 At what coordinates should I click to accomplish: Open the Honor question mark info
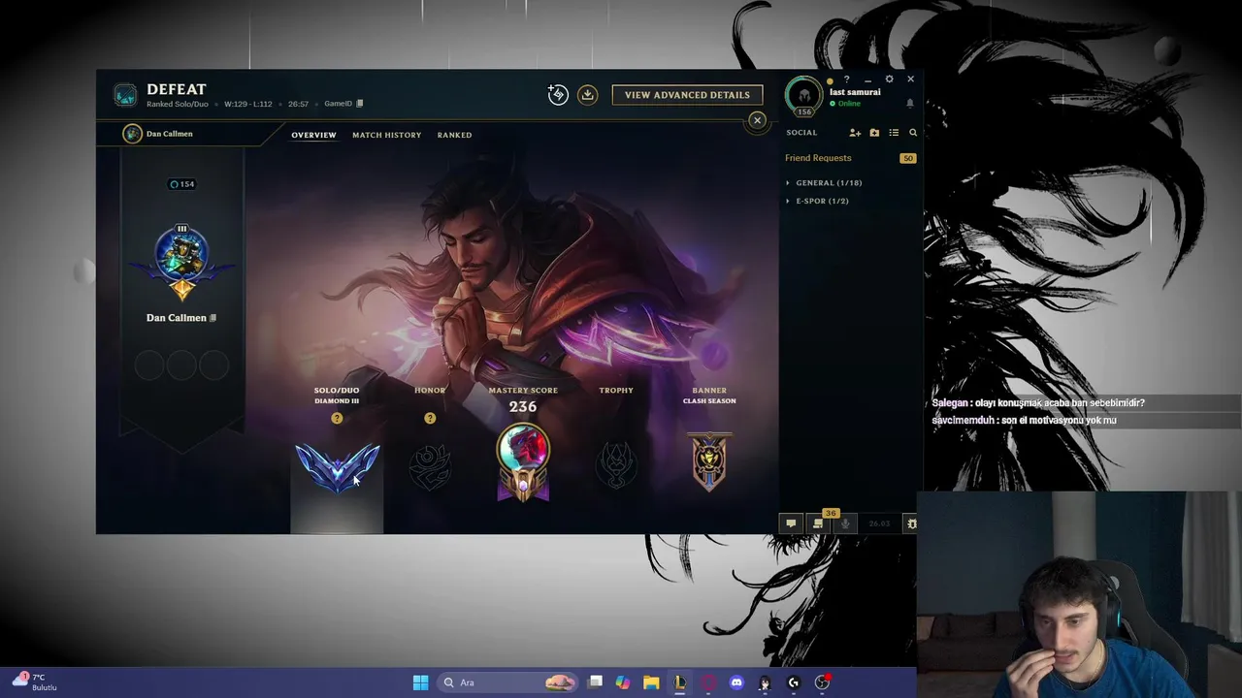tap(430, 418)
